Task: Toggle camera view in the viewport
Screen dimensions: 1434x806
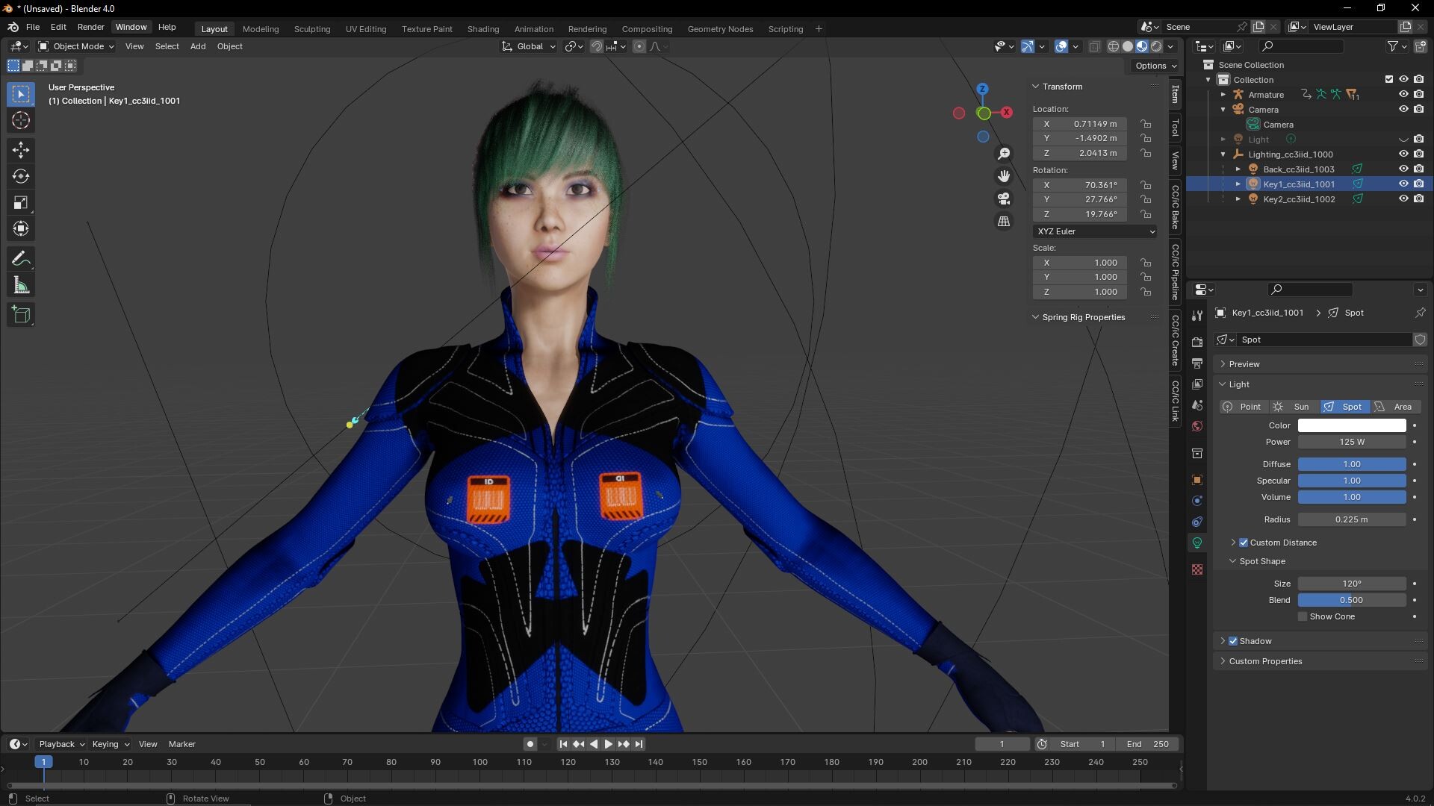Action: pos(1004,199)
